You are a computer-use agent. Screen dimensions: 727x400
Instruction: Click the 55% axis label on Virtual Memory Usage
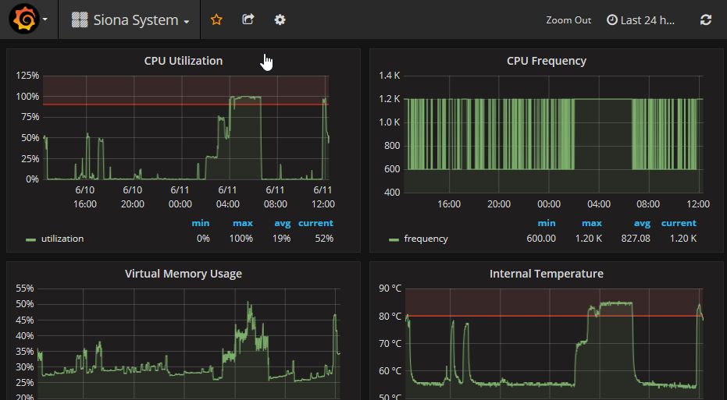click(x=24, y=288)
